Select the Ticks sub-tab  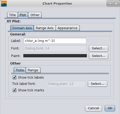pyautogui.click(x=20, y=70)
